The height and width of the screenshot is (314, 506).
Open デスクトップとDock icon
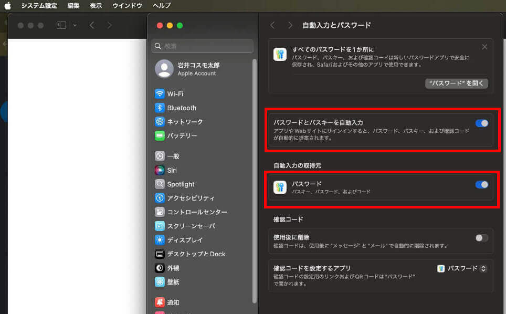160,254
